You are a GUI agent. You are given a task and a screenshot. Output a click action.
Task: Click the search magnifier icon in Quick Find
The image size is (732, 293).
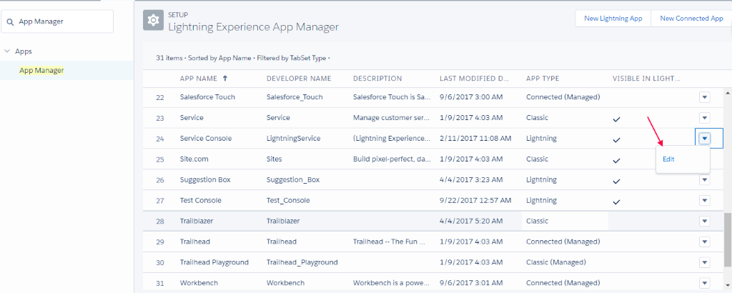pos(11,21)
